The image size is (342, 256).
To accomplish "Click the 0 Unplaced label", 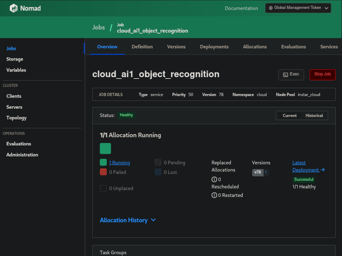I will (121, 189).
